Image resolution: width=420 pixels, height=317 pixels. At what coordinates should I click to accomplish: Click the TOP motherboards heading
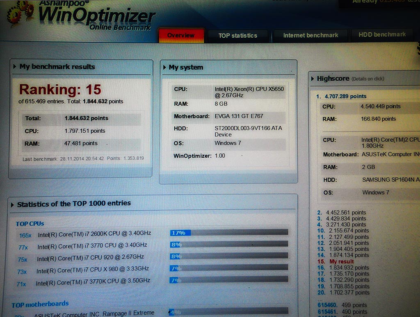(x=40, y=304)
